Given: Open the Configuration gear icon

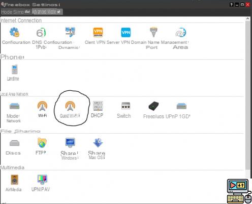Looking at the screenshot, I should point(14,32).
